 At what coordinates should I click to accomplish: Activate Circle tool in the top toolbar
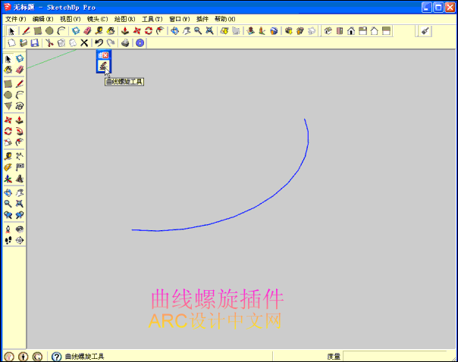click(x=49, y=31)
